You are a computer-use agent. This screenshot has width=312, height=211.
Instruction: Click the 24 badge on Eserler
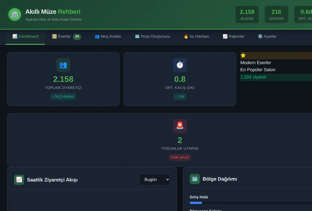(x=77, y=37)
